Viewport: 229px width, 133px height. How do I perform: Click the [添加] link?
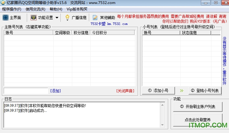(56, 91)
